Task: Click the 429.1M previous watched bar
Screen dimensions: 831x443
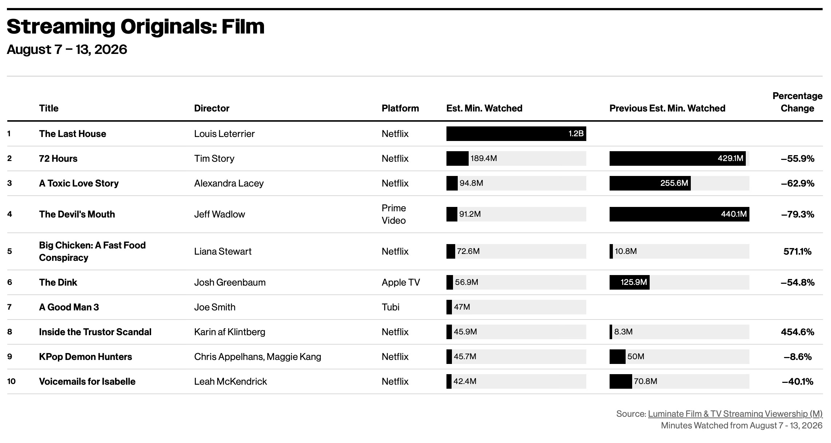Action: (678, 158)
